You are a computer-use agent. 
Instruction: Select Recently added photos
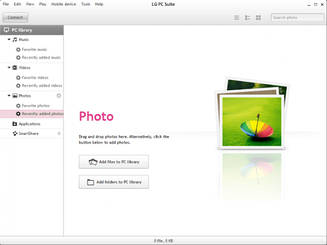(x=32, y=114)
